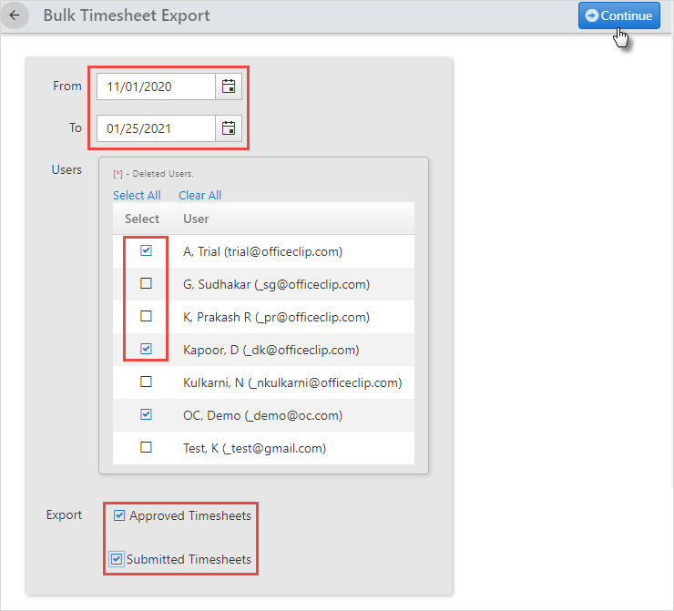674x611 pixels.
Task: Toggle Approved Timesheets export option
Action: pyautogui.click(x=119, y=515)
